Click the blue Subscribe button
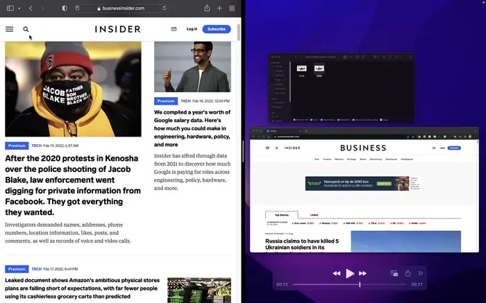Viewport: 486px width, 303px height. coord(217,29)
